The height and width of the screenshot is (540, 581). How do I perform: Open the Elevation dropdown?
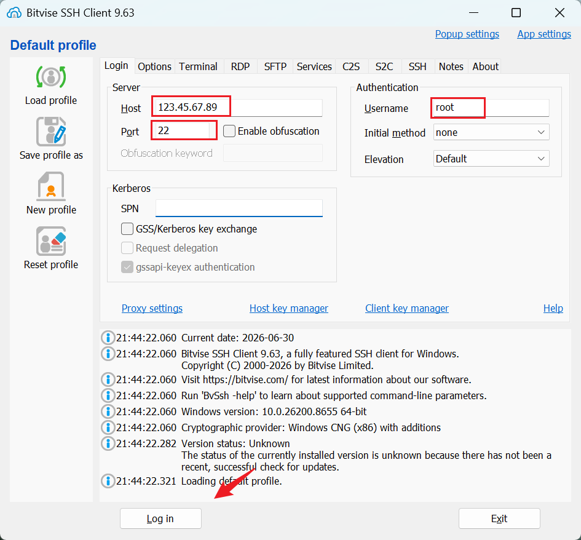[x=491, y=159]
